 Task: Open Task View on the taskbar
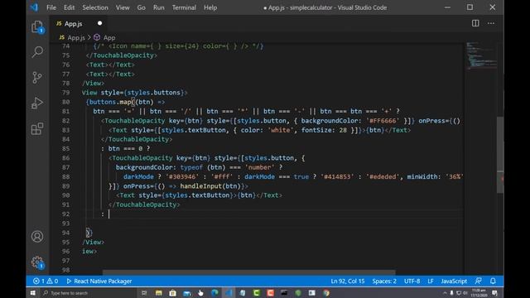[144, 293]
